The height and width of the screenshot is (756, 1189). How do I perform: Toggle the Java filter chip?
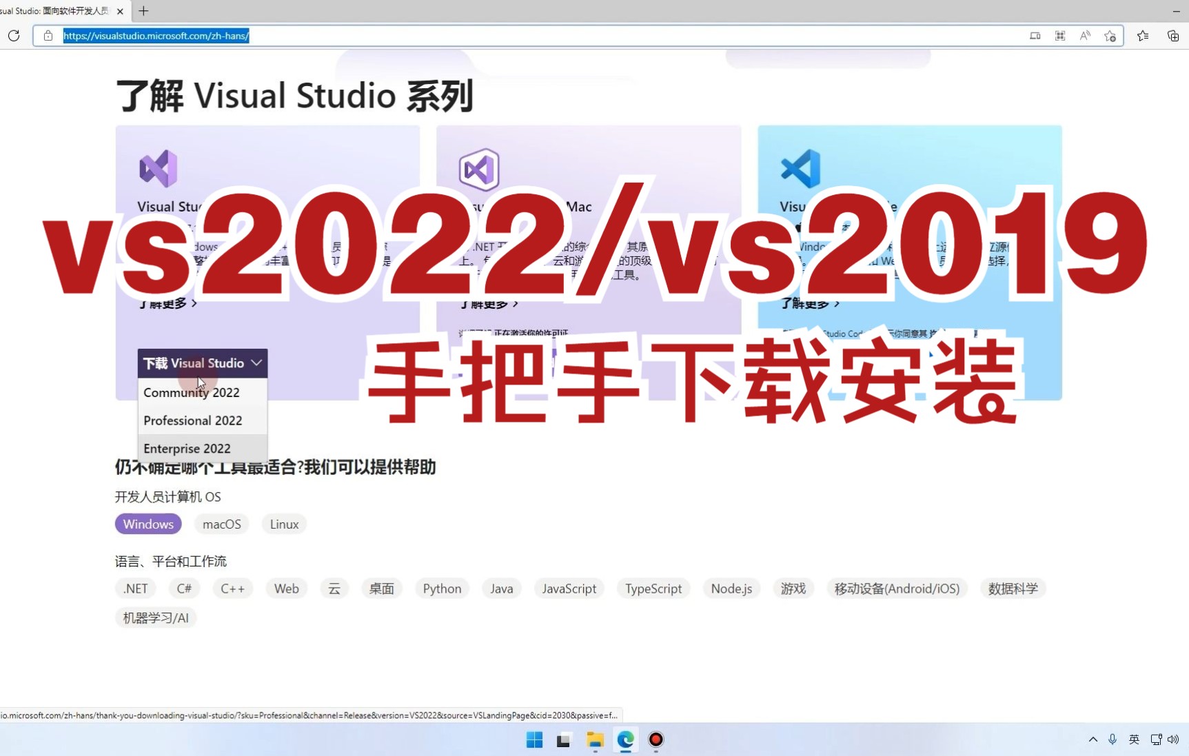point(502,589)
